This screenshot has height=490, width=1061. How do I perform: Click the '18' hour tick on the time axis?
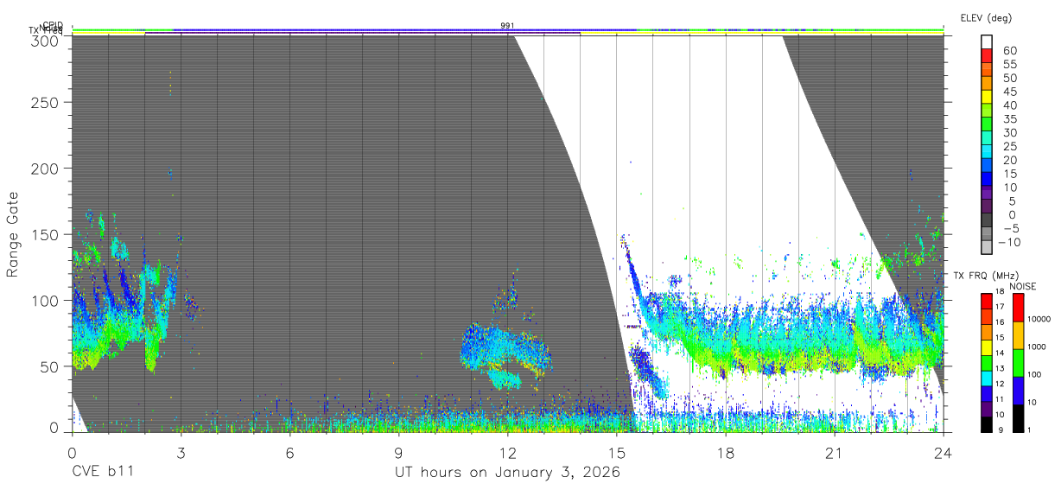click(725, 453)
